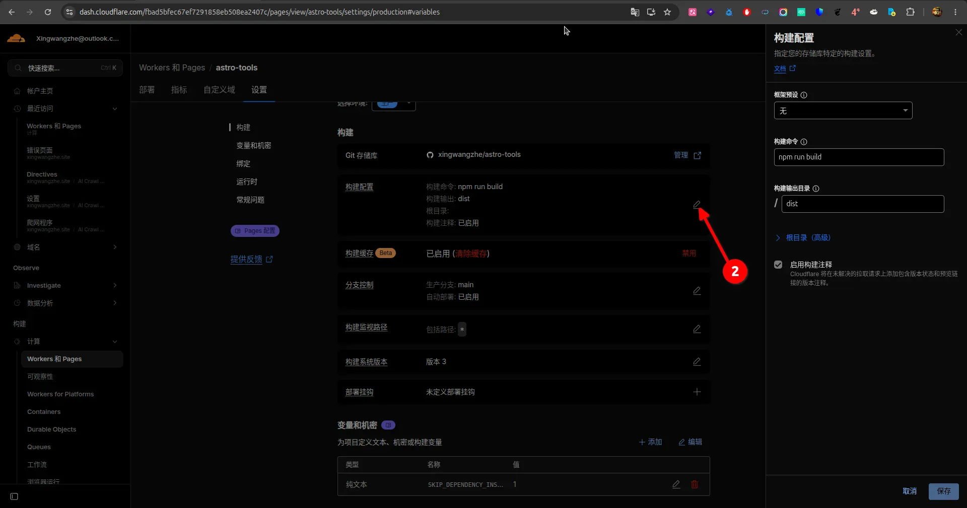The width and height of the screenshot is (967, 508).
Task: Collapse the 最近访问 sidebar section
Action: (x=115, y=109)
